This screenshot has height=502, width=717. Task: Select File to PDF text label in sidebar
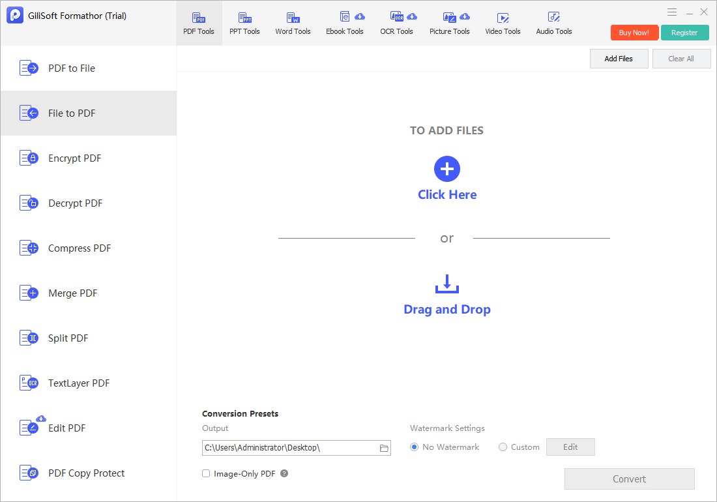(72, 113)
